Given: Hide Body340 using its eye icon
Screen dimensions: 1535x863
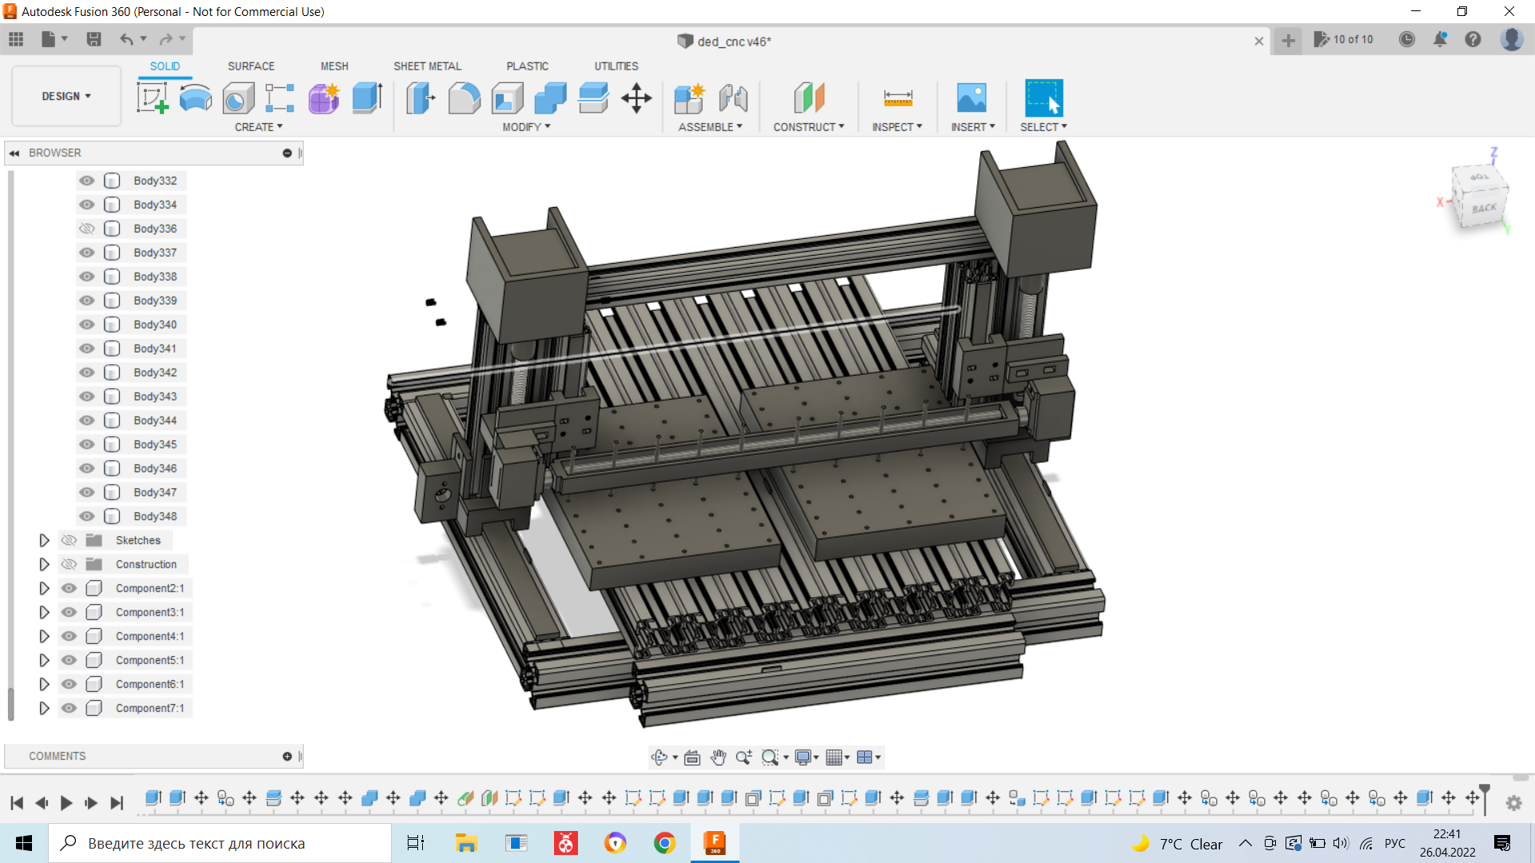Looking at the screenshot, I should (86, 324).
